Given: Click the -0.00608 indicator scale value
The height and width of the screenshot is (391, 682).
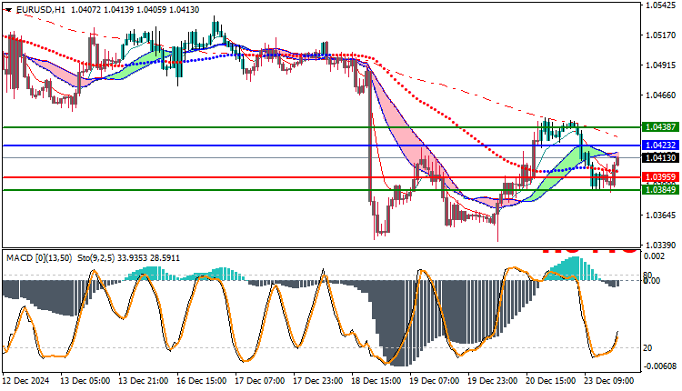Looking at the screenshot, I should (x=660, y=366).
